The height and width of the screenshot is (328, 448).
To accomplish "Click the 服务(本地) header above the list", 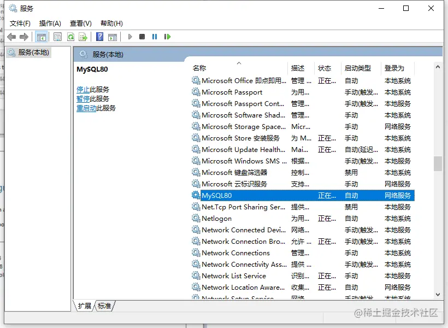I will [x=108, y=54].
